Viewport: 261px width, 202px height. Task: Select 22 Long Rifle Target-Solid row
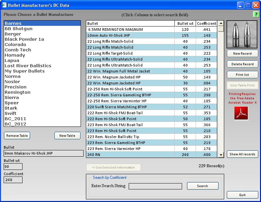point(152,53)
